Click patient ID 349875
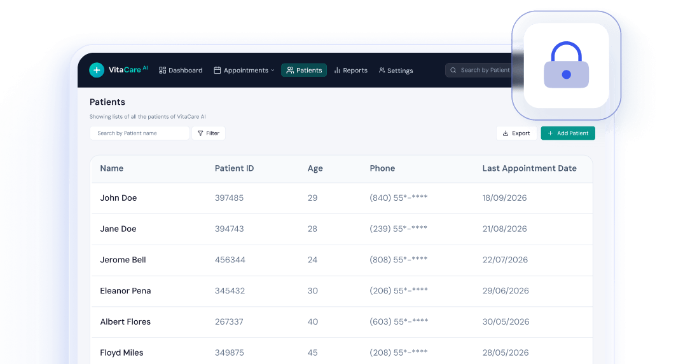The height and width of the screenshot is (364, 683). [229, 353]
